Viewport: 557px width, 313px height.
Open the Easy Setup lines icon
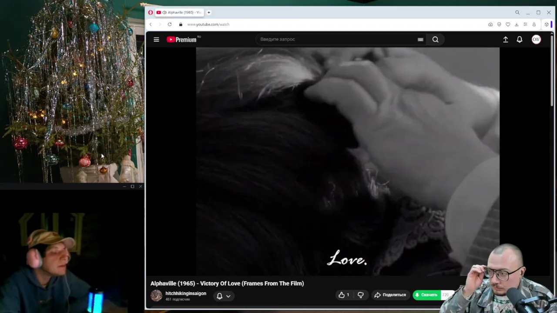point(525,24)
